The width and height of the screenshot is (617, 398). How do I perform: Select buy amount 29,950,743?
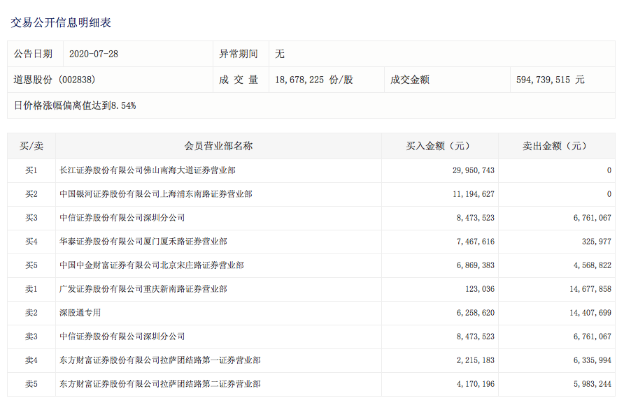pos(474,170)
